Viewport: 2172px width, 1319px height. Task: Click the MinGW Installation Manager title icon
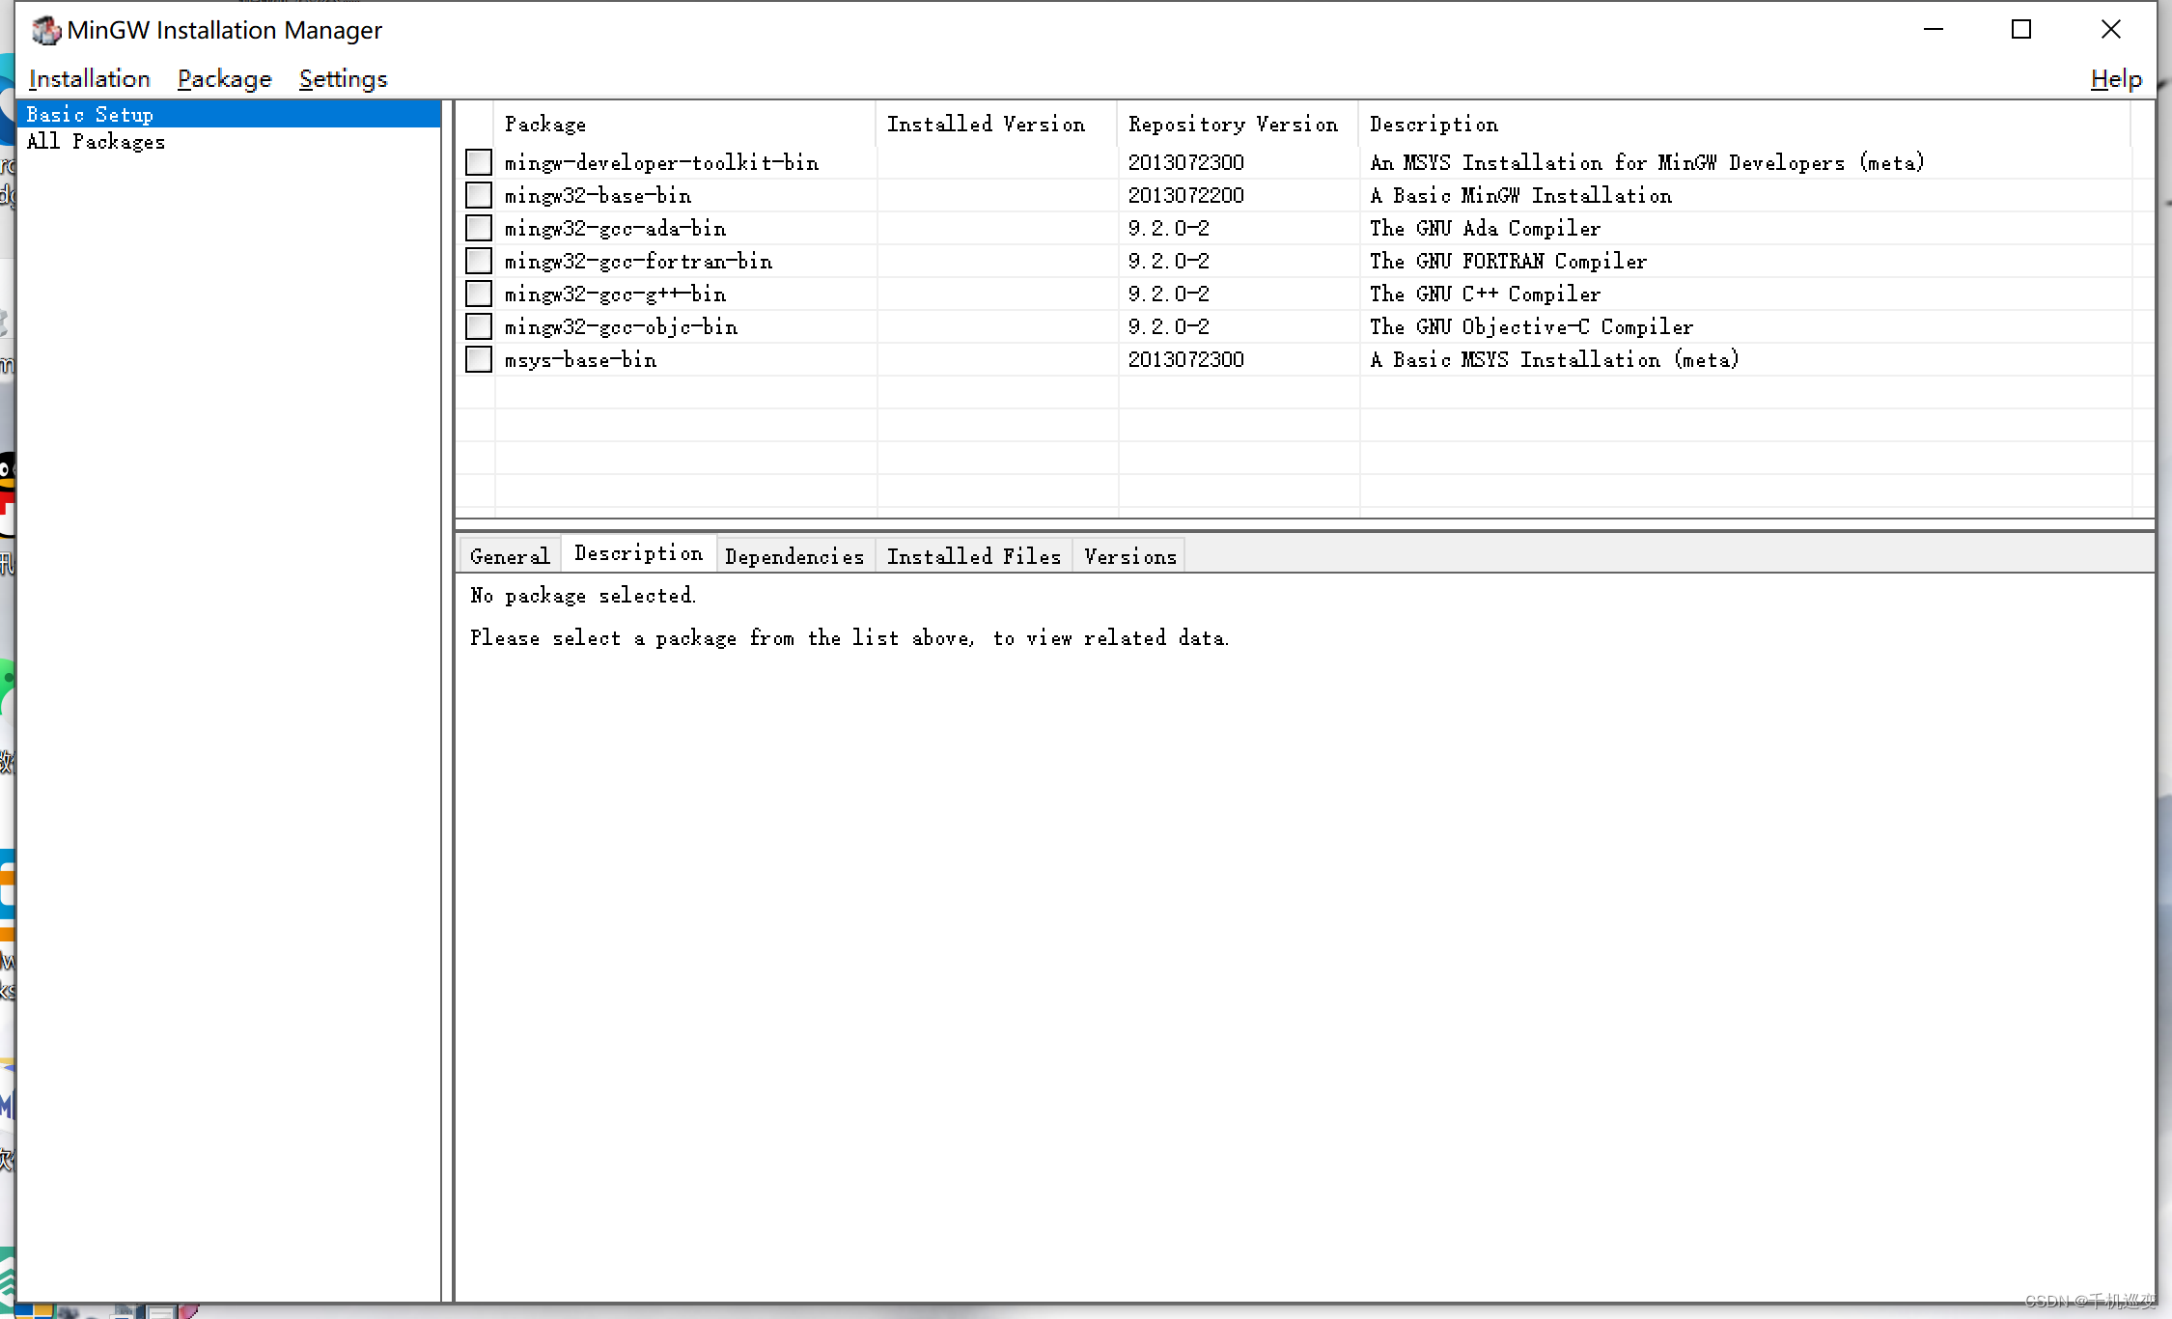[x=45, y=30]
